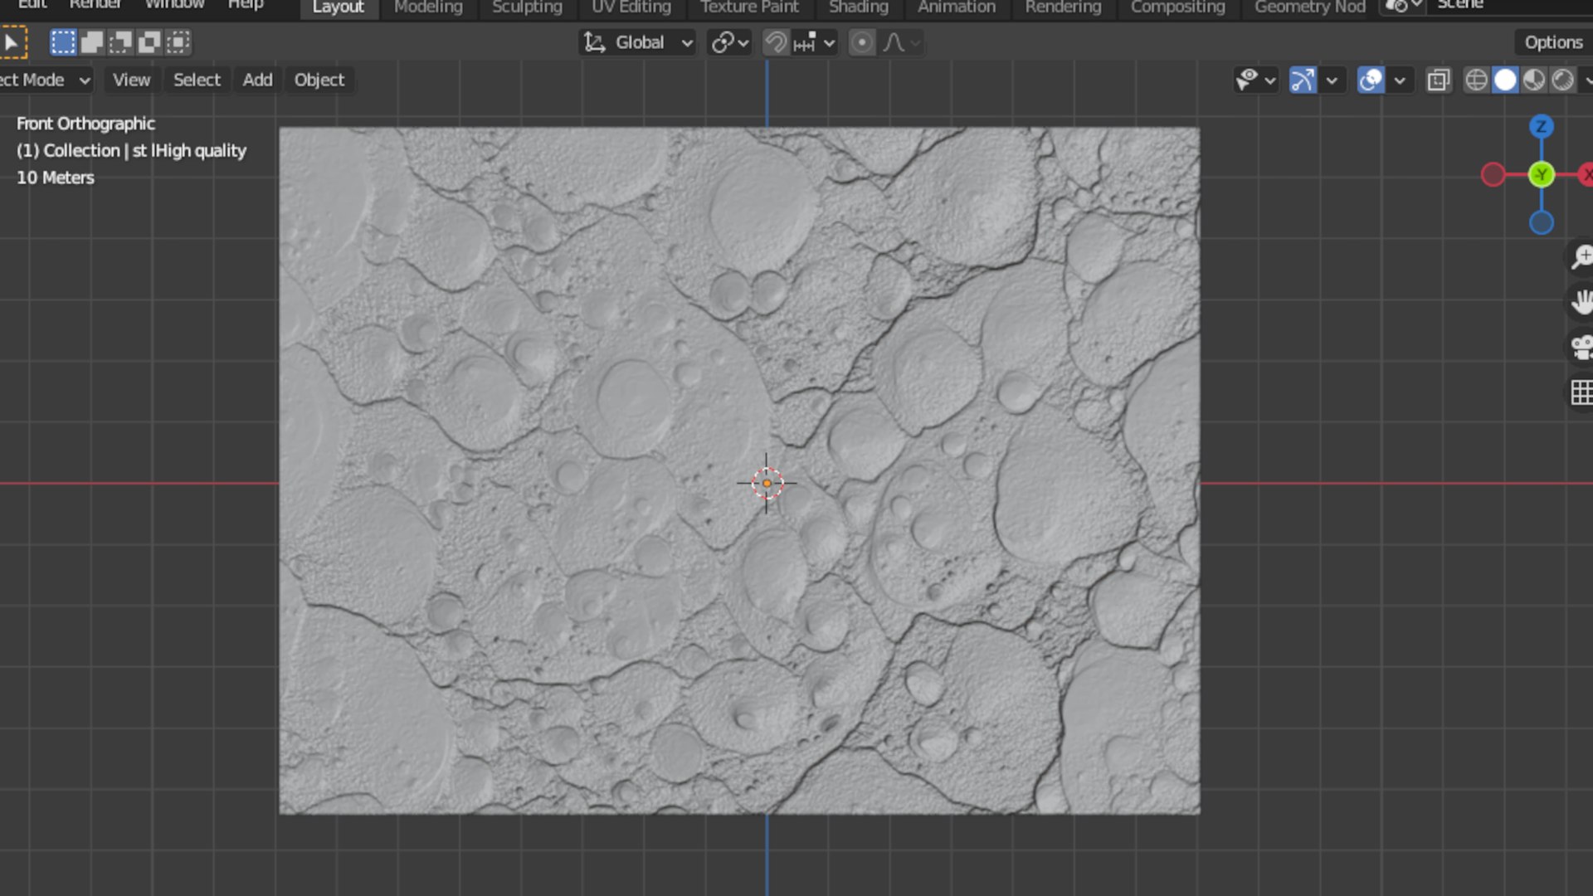Switch to wireframe shading
The image size is (1593, 896).
(x=1476, y=80)
